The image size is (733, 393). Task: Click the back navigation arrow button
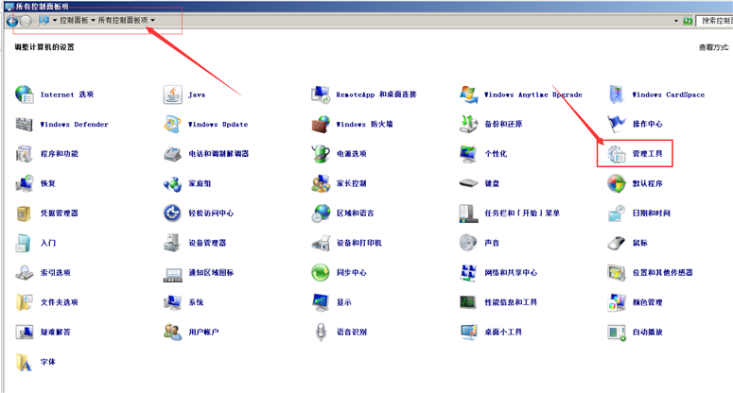[12, 21]
